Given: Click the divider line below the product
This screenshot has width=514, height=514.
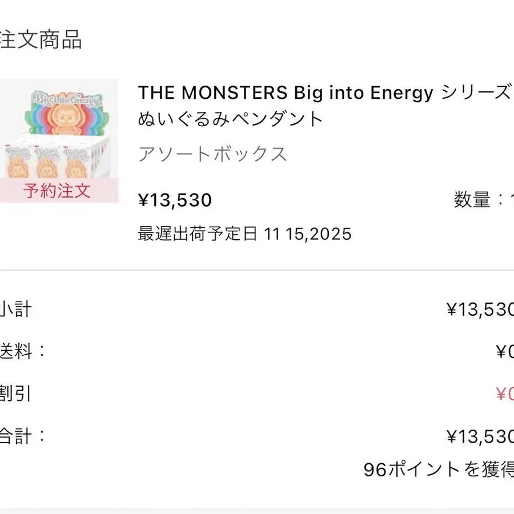Looking at the screenshot, I should click(x=257, y=270).
